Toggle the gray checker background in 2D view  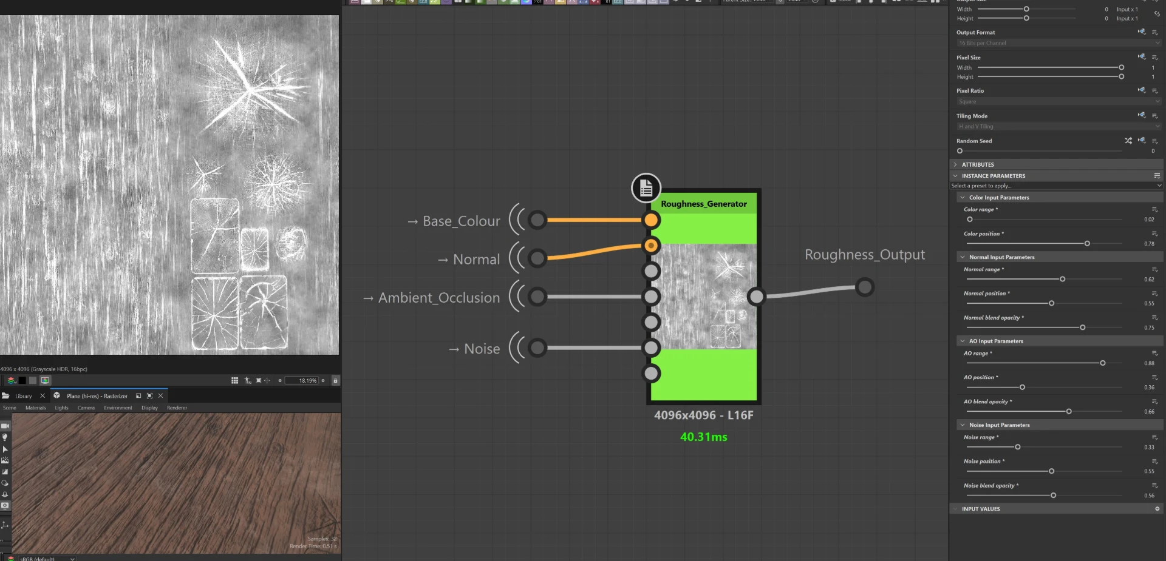33,380
